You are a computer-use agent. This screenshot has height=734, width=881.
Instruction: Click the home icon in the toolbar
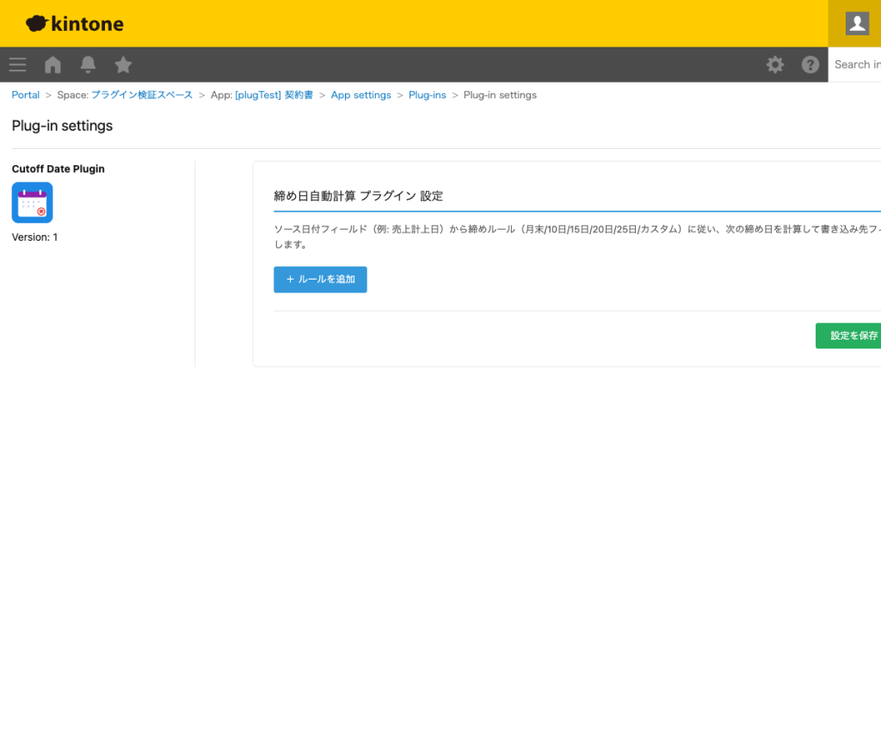point(52,65)
